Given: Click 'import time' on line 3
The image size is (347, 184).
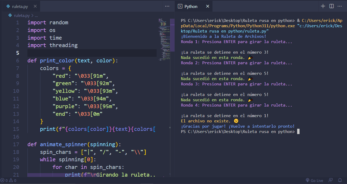Looking at the screenshot, I should 45,38.
